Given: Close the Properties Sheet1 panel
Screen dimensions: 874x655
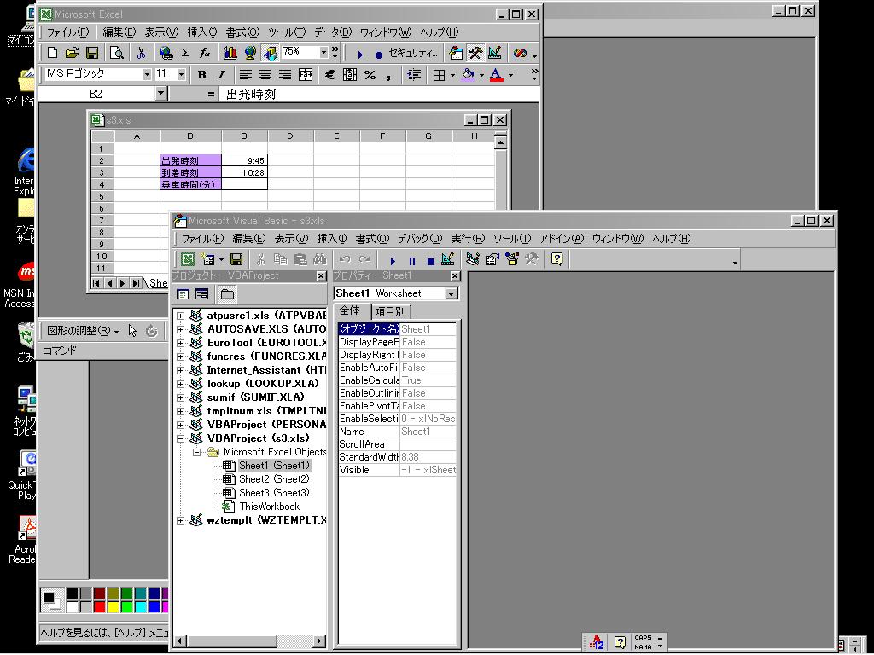Looking at the screenshot, I should [x=455, y=275].
